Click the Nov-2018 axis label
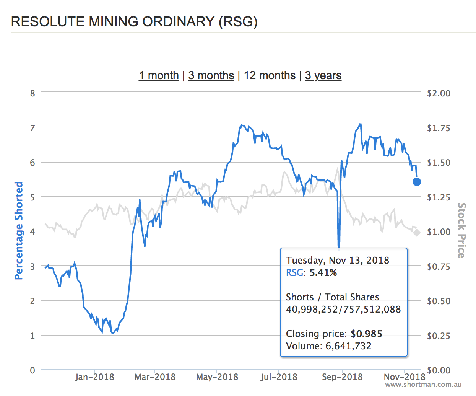This screenshot has height=396, width=476. tap(405, 377)
